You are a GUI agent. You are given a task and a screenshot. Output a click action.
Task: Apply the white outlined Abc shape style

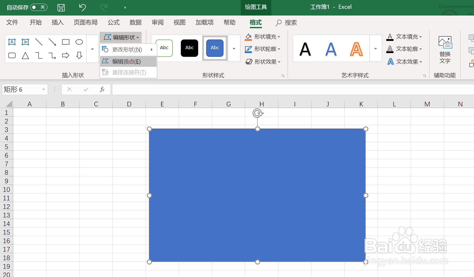[x=164, y=48]
